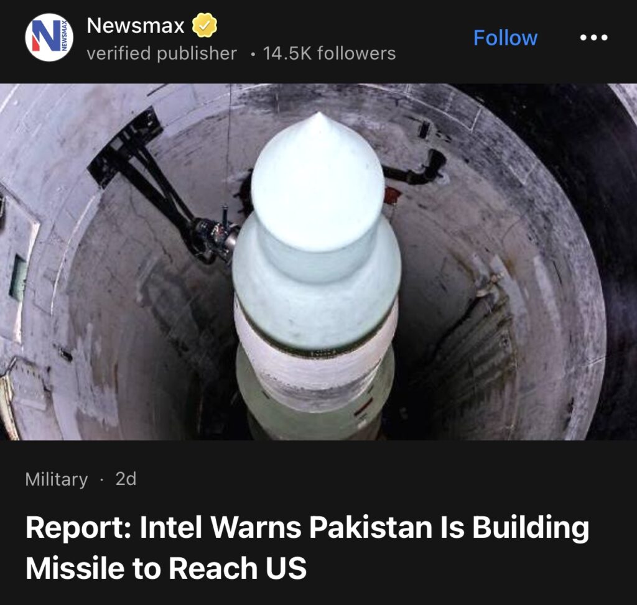
Task: Tap the vertical NEWSMAX text in avatar
Action: [65, 37]
